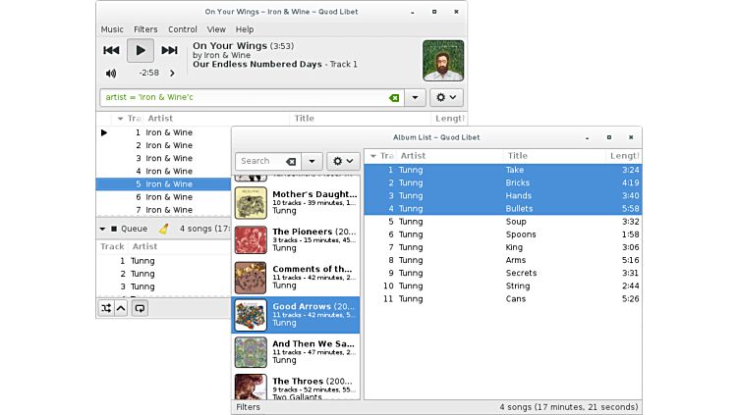The width and height of the screenshot is (739, 415).
Task: Skip to the next track
Action: (170, 50)
